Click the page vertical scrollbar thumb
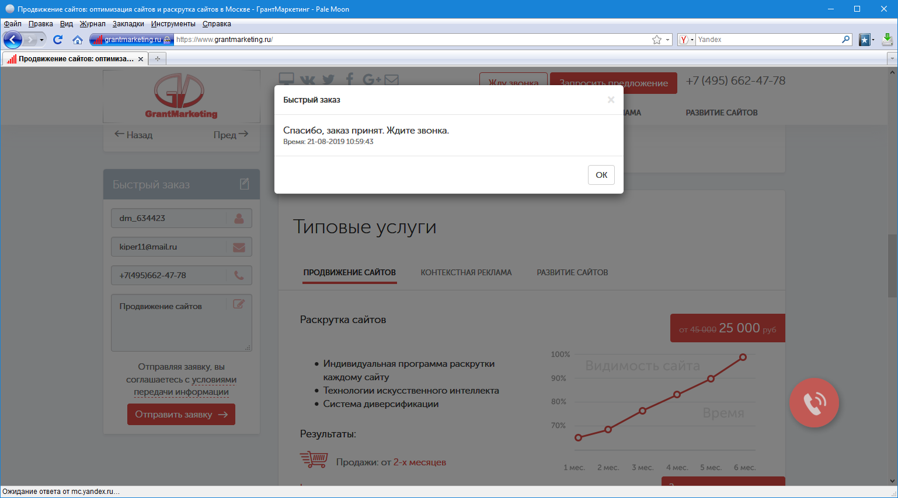Viewport: 898px width, 498px height. (892, 265)
